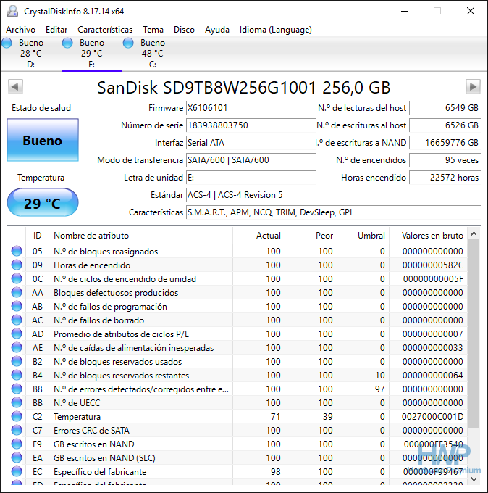Click raw value 0027000C001D
Image resolution: width=488 pixels, height=493 pixels.
click(x=432, y=417)
